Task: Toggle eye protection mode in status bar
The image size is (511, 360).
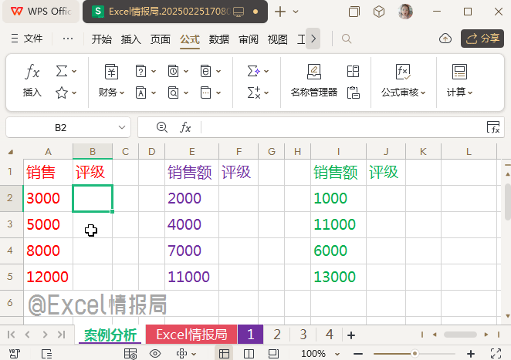Action: pos(155,354)
